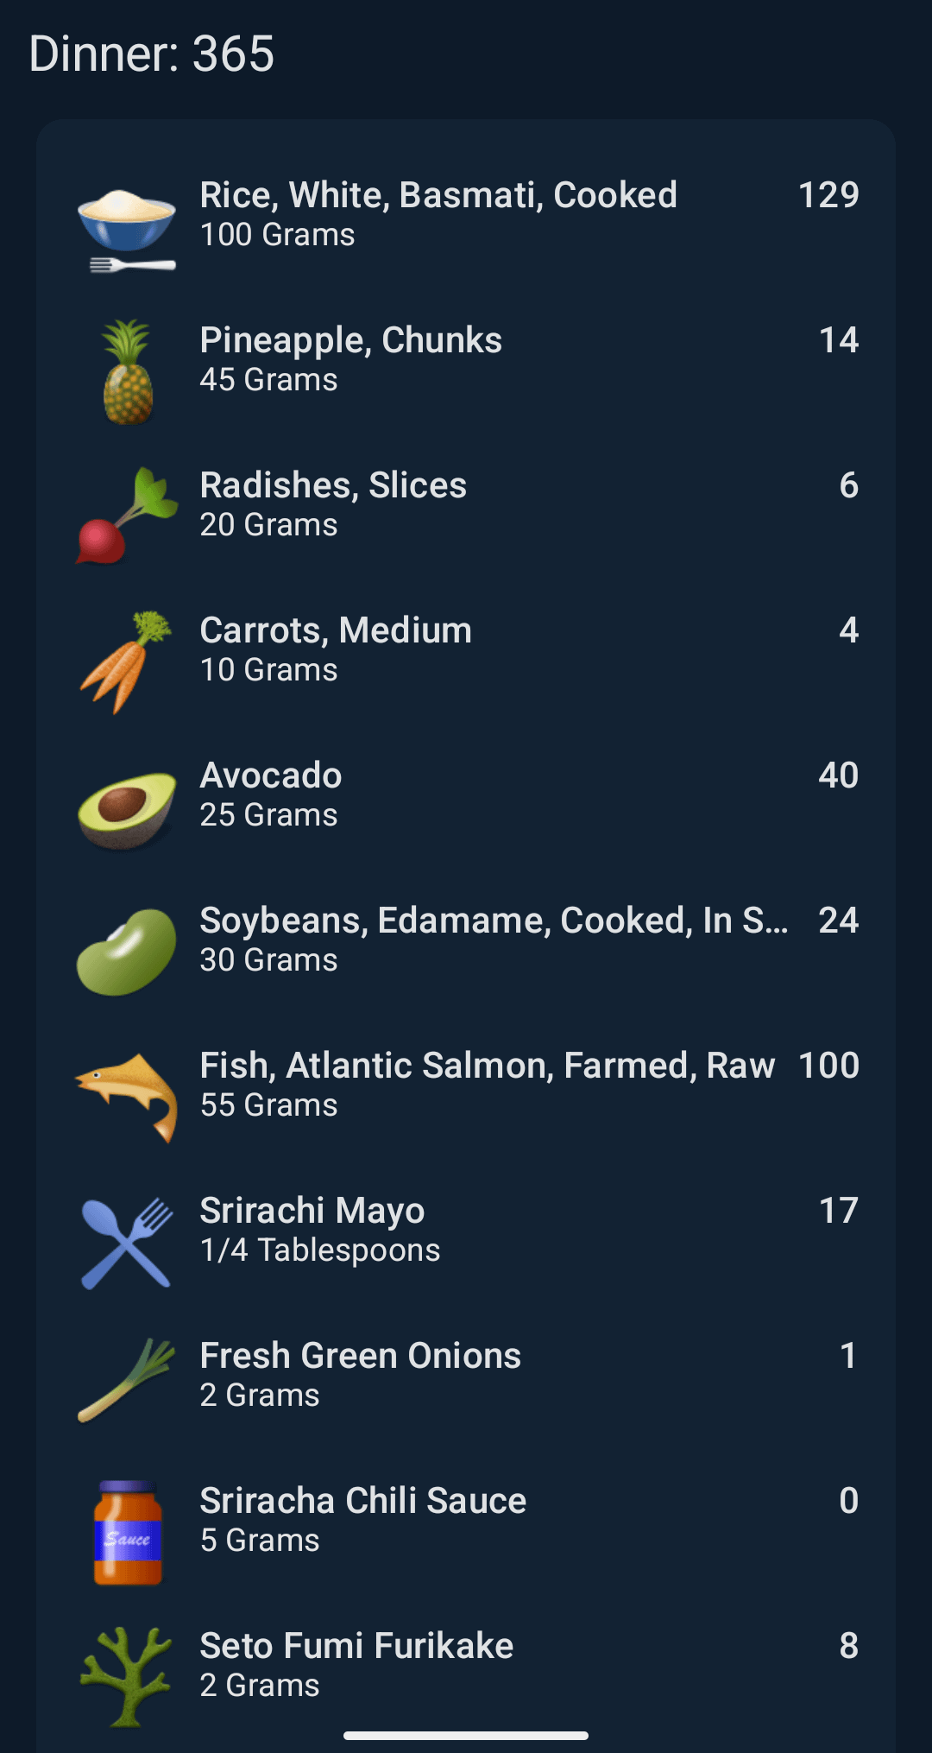Tap the radish icon
The image size is (932, 1753).
(x=127, y=516)
